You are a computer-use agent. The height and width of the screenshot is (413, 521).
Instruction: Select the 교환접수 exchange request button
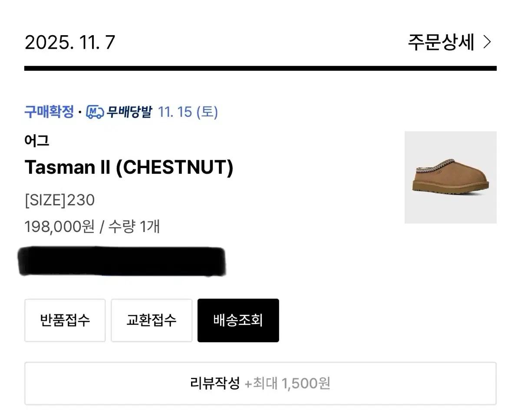point(152,320)
